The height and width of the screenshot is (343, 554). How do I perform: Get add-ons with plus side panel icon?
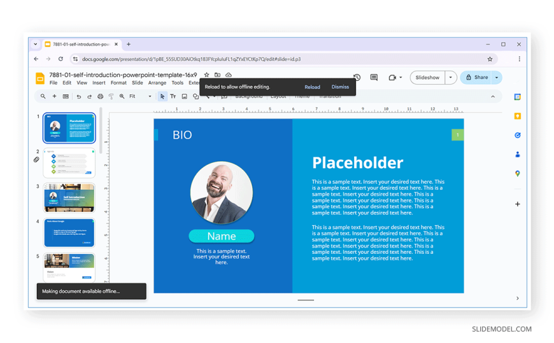click(x=517, y=204)
